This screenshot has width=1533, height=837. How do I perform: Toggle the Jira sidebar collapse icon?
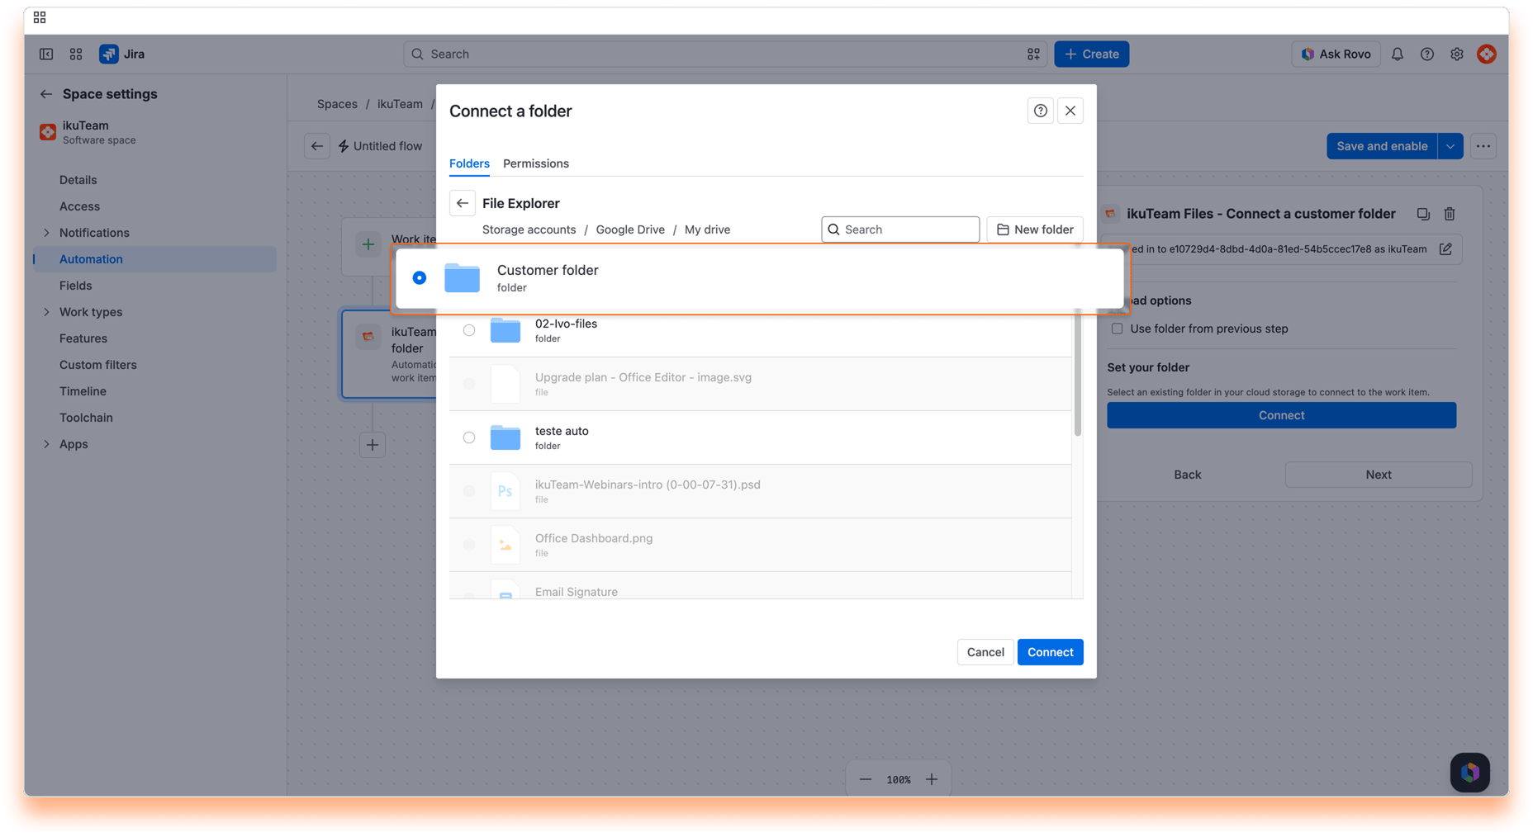(46, 54)
